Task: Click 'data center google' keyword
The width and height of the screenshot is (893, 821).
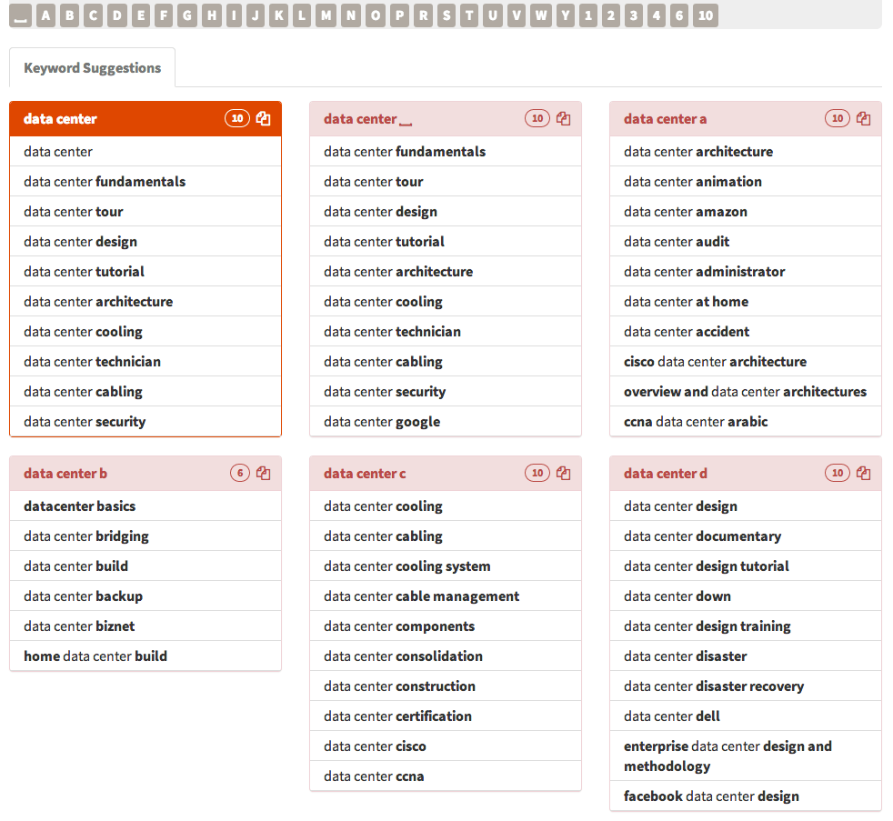Action: click(x=446, y=422)
